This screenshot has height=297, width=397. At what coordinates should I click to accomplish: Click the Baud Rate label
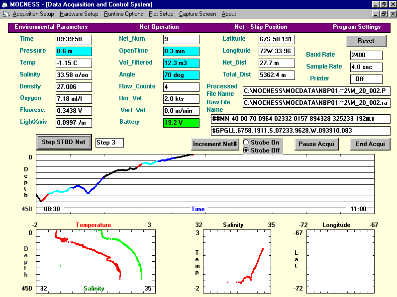[320, 55]
